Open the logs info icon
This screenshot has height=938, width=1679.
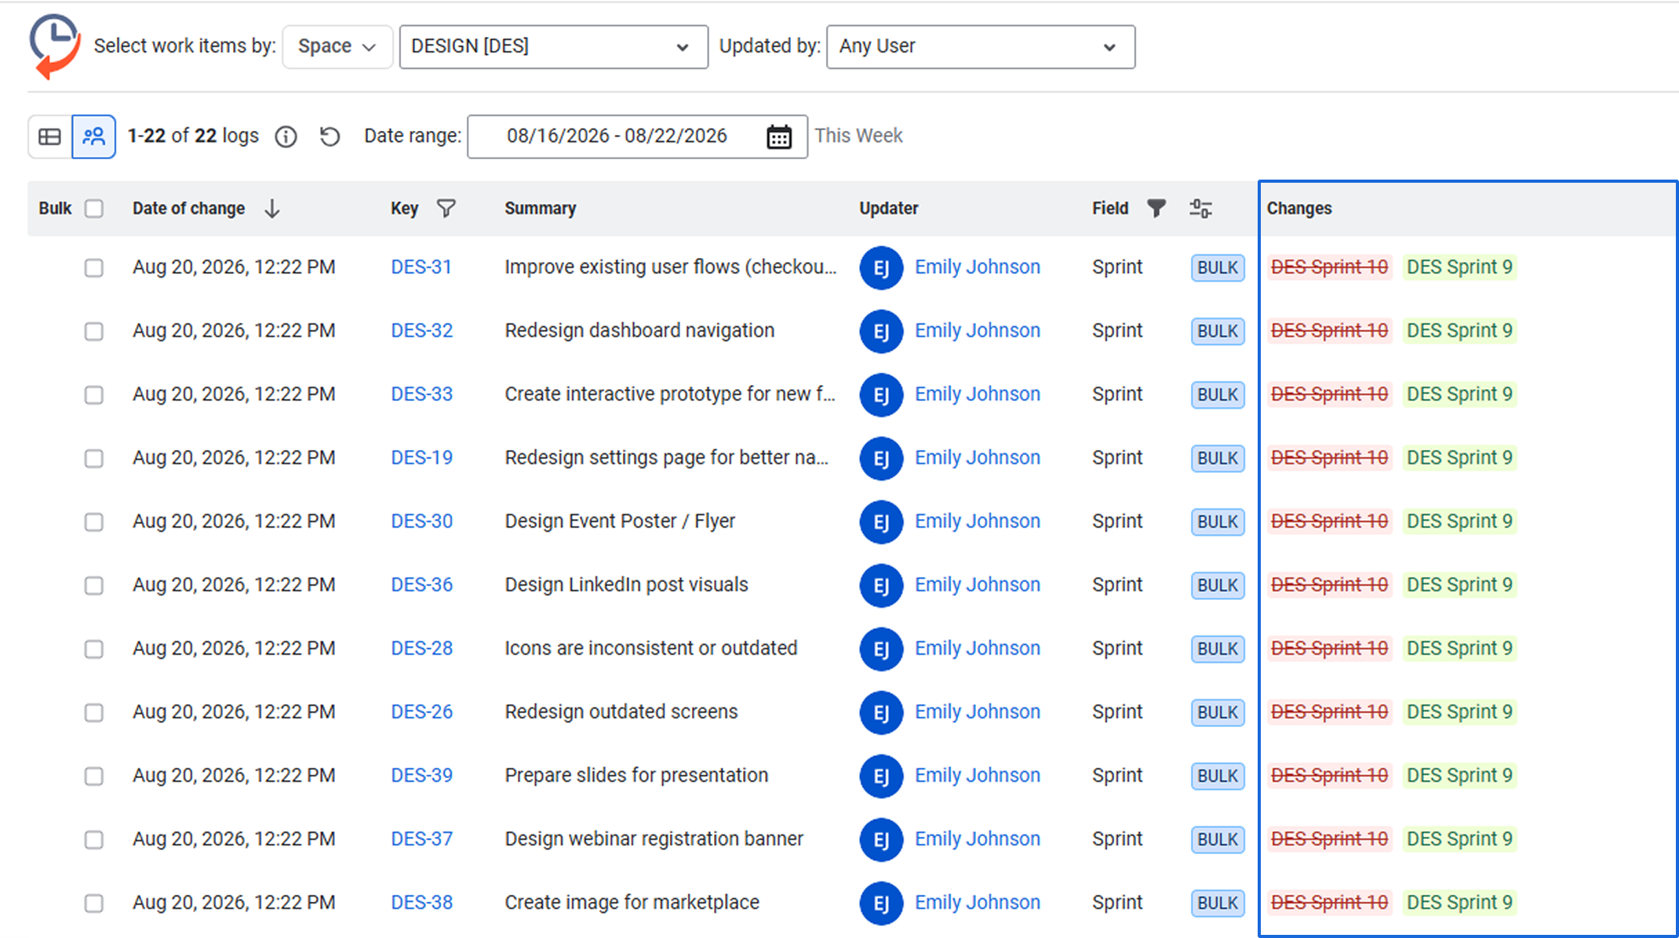(286, 136)
